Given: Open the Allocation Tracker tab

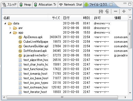Looking at the screenshot, I should [x=45, y=5].
